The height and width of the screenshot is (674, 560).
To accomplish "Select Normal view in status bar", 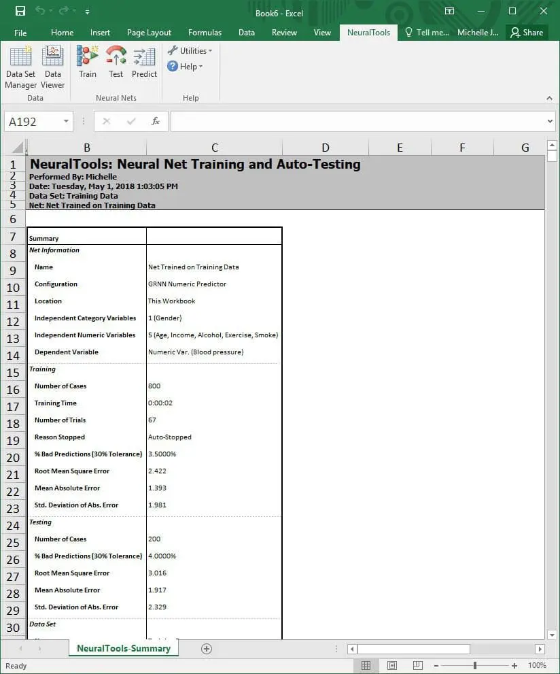I will coord(366,665).
